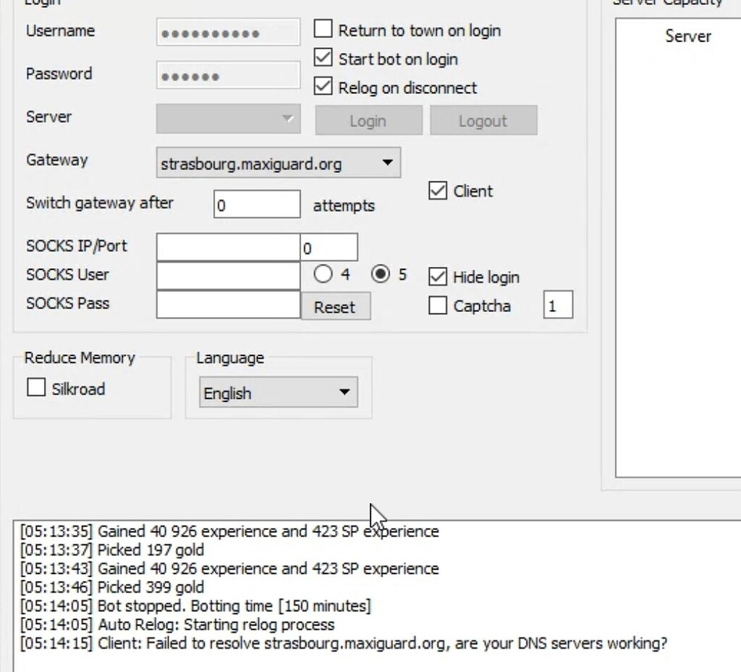Select 'Bot stopped. Botting time' log entry

195,606
